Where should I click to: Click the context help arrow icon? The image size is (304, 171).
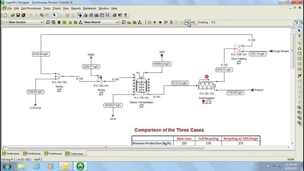tap(120, 15)
